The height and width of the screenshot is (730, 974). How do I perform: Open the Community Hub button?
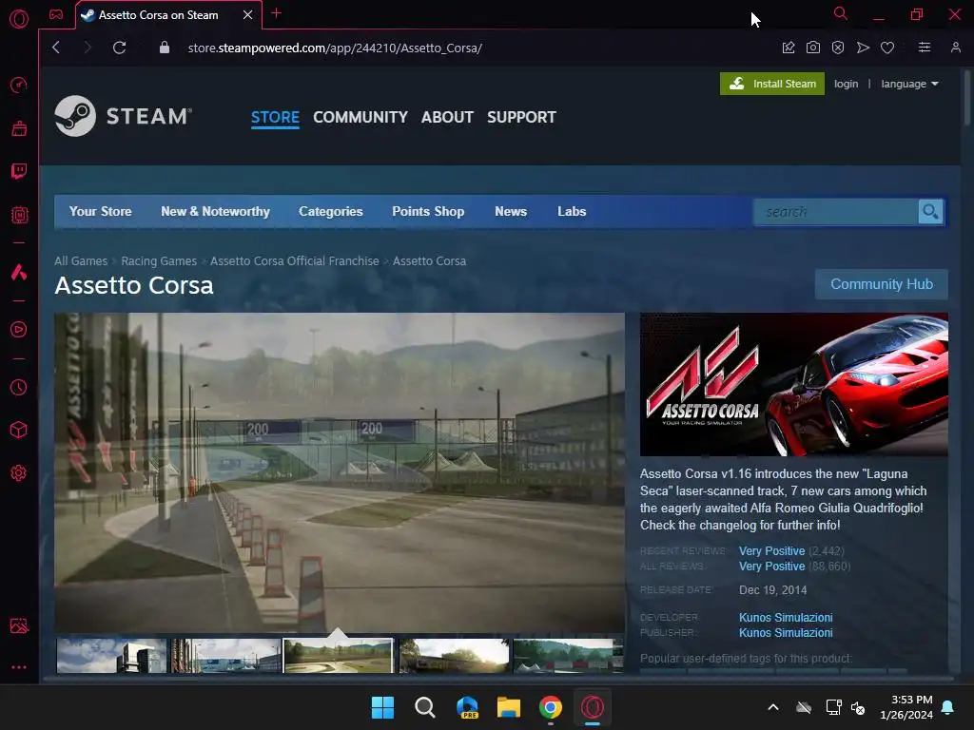(x=882, y=284)
